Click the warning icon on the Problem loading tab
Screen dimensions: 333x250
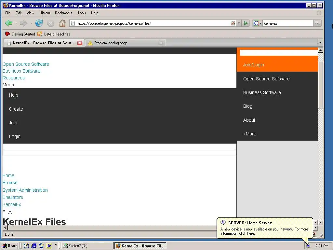pos(90,43)
